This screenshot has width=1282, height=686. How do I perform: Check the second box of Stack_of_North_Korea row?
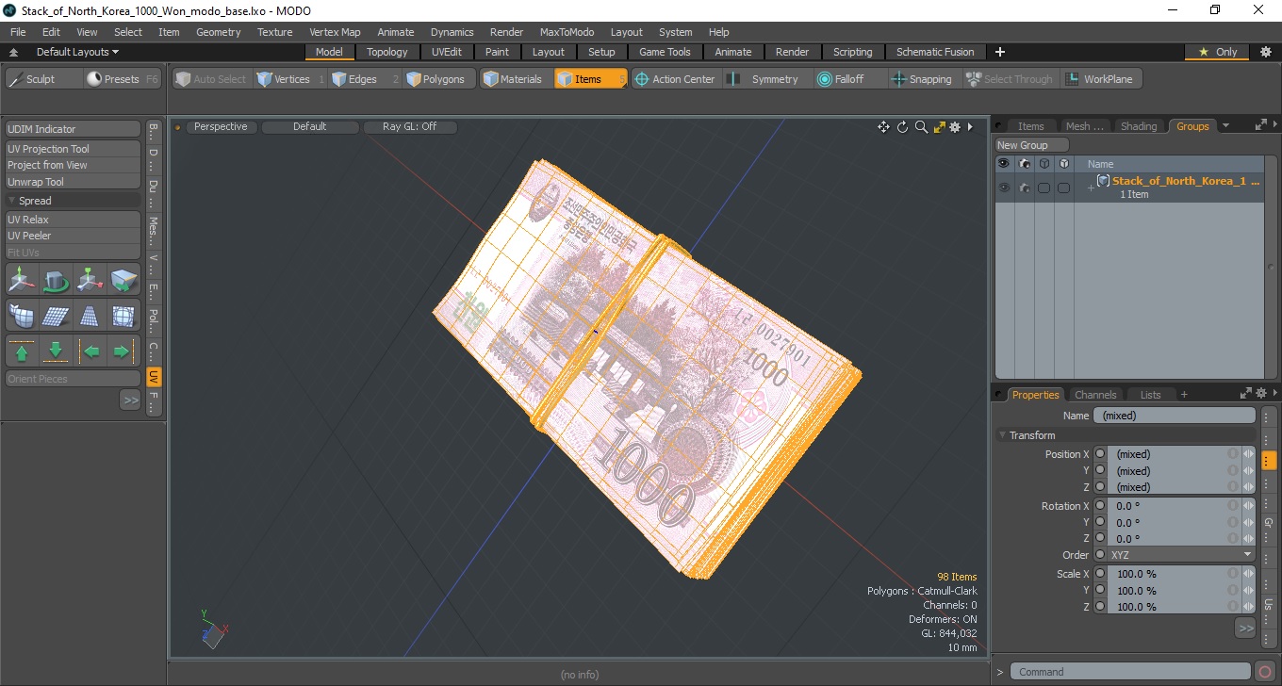(1063, 188)
